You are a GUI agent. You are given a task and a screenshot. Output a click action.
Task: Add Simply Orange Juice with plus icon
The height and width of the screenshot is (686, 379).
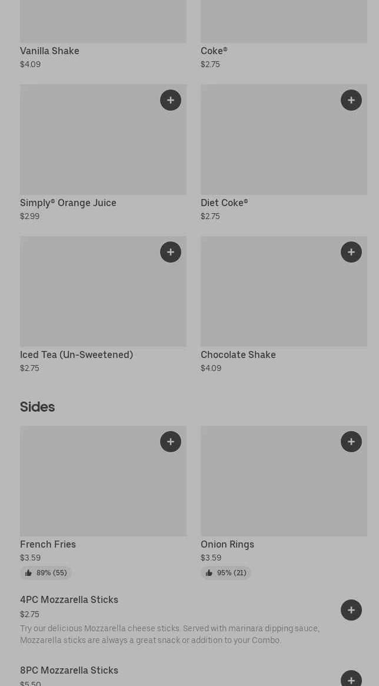pos(171,100)
